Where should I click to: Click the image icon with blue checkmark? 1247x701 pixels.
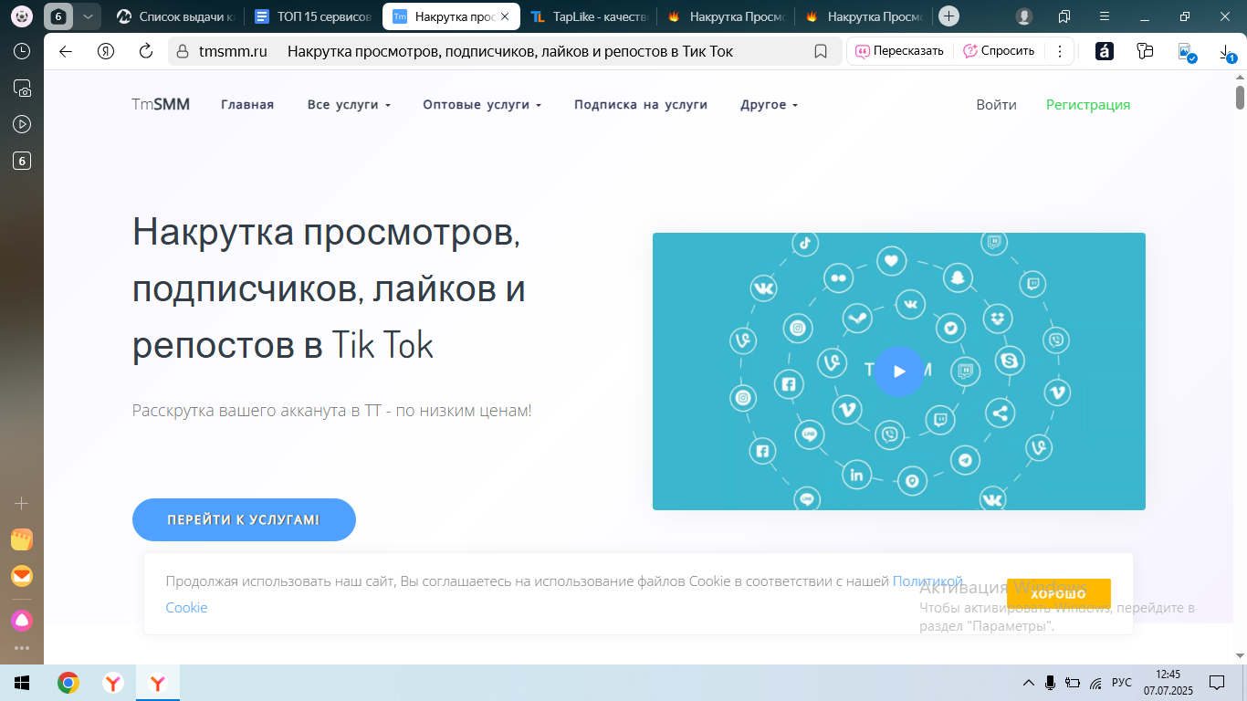click(x=1186, y=52)
